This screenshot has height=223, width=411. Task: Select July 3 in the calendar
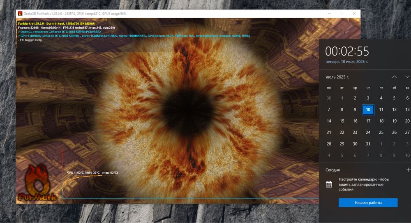[x=368, y=98]
